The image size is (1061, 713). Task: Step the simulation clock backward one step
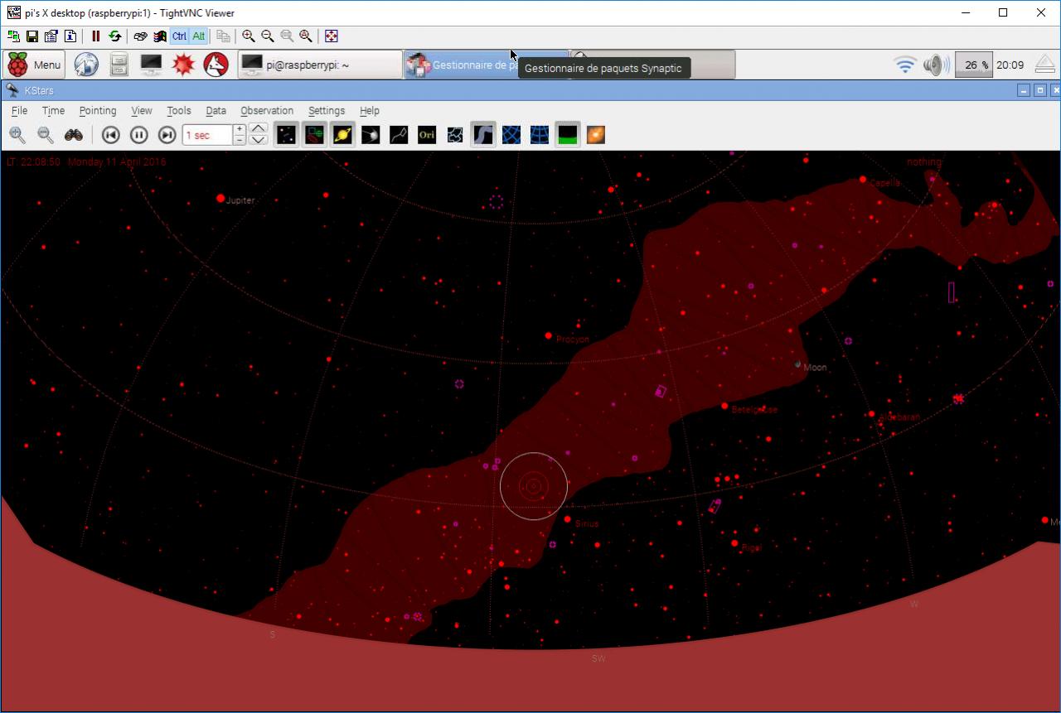click(x=111, y=134)
